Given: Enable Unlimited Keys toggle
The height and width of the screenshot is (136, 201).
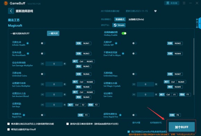Looking at the screenshot, I should pos(134,74).
